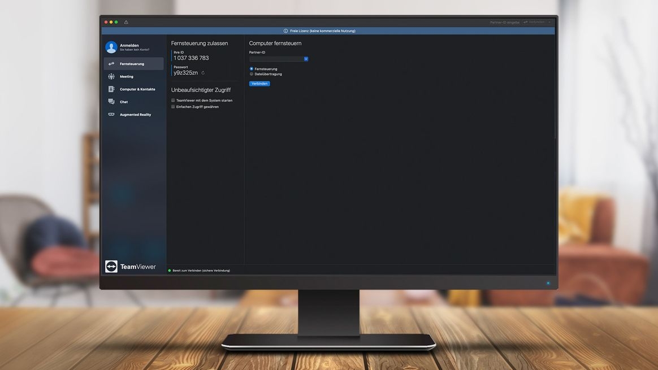Screen dimensions: 658x370
Task: Open the dropdown arrow beside top-right Verbinden
Action: click(x=549, y=22)
